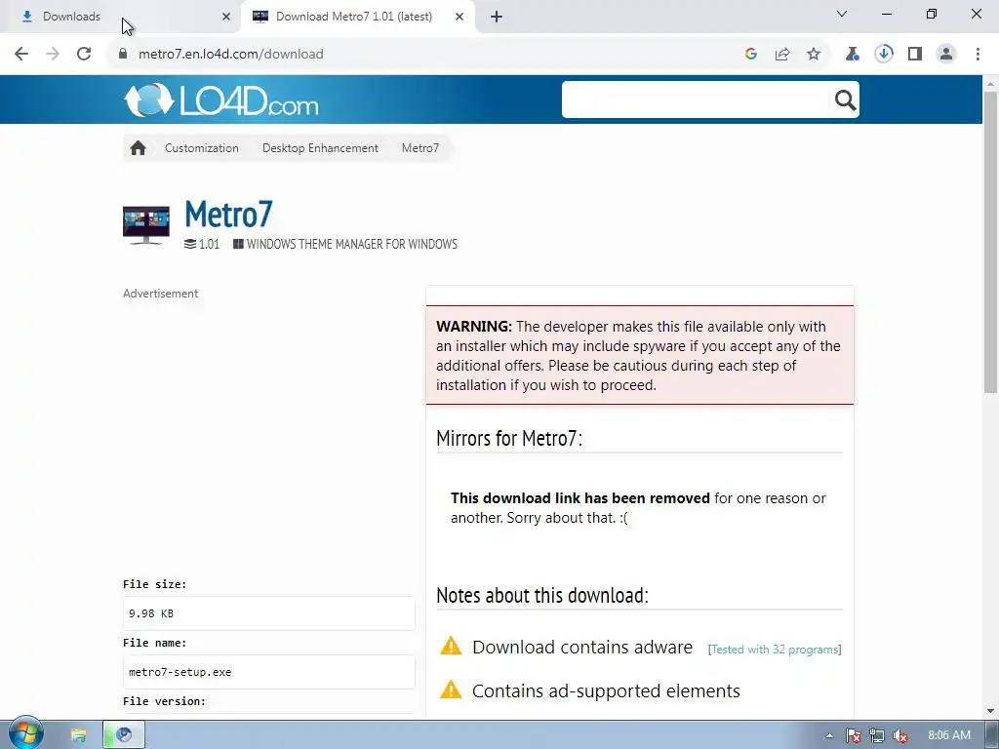Open the Customization breadcrumb
This screenshot has width=999, height=749.
point(201,148)
